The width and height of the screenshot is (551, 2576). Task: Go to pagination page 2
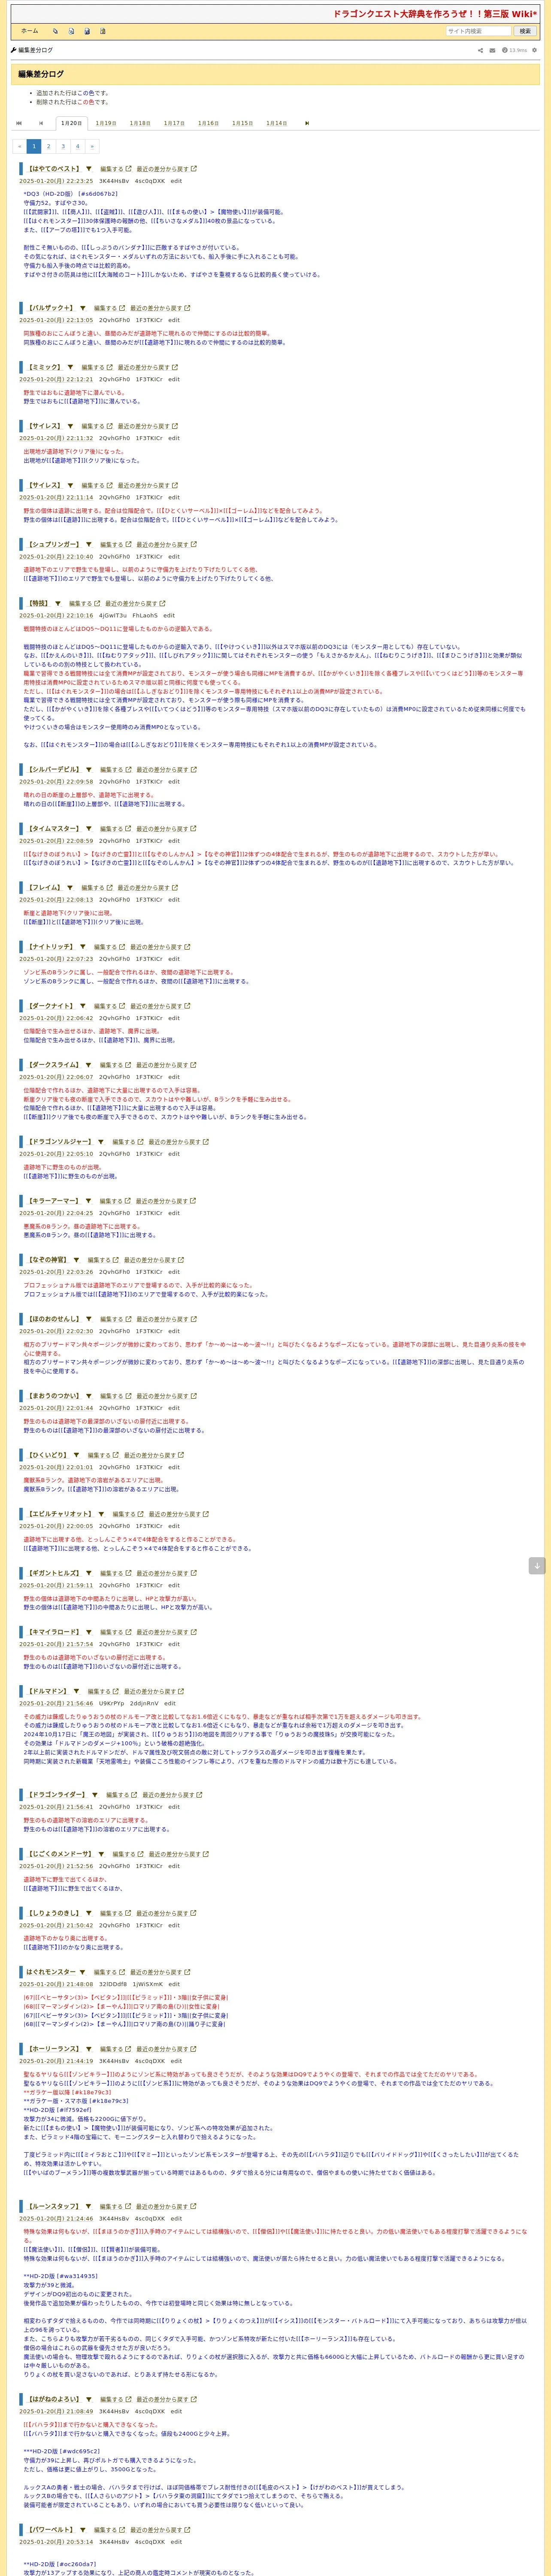pos(48,146)
